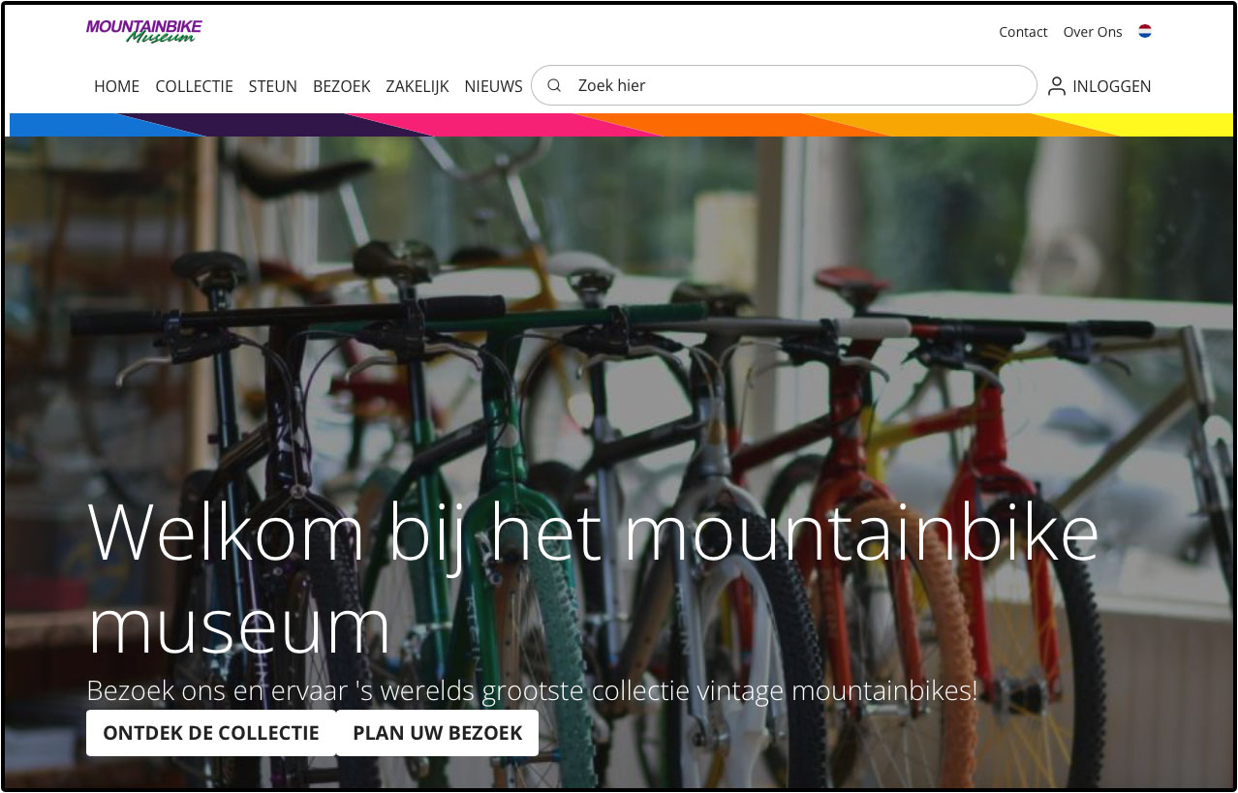The height and width of the screenshot is (793, 1238).
Task: Click the user profile icon
Action: (x=1056, y=86)
